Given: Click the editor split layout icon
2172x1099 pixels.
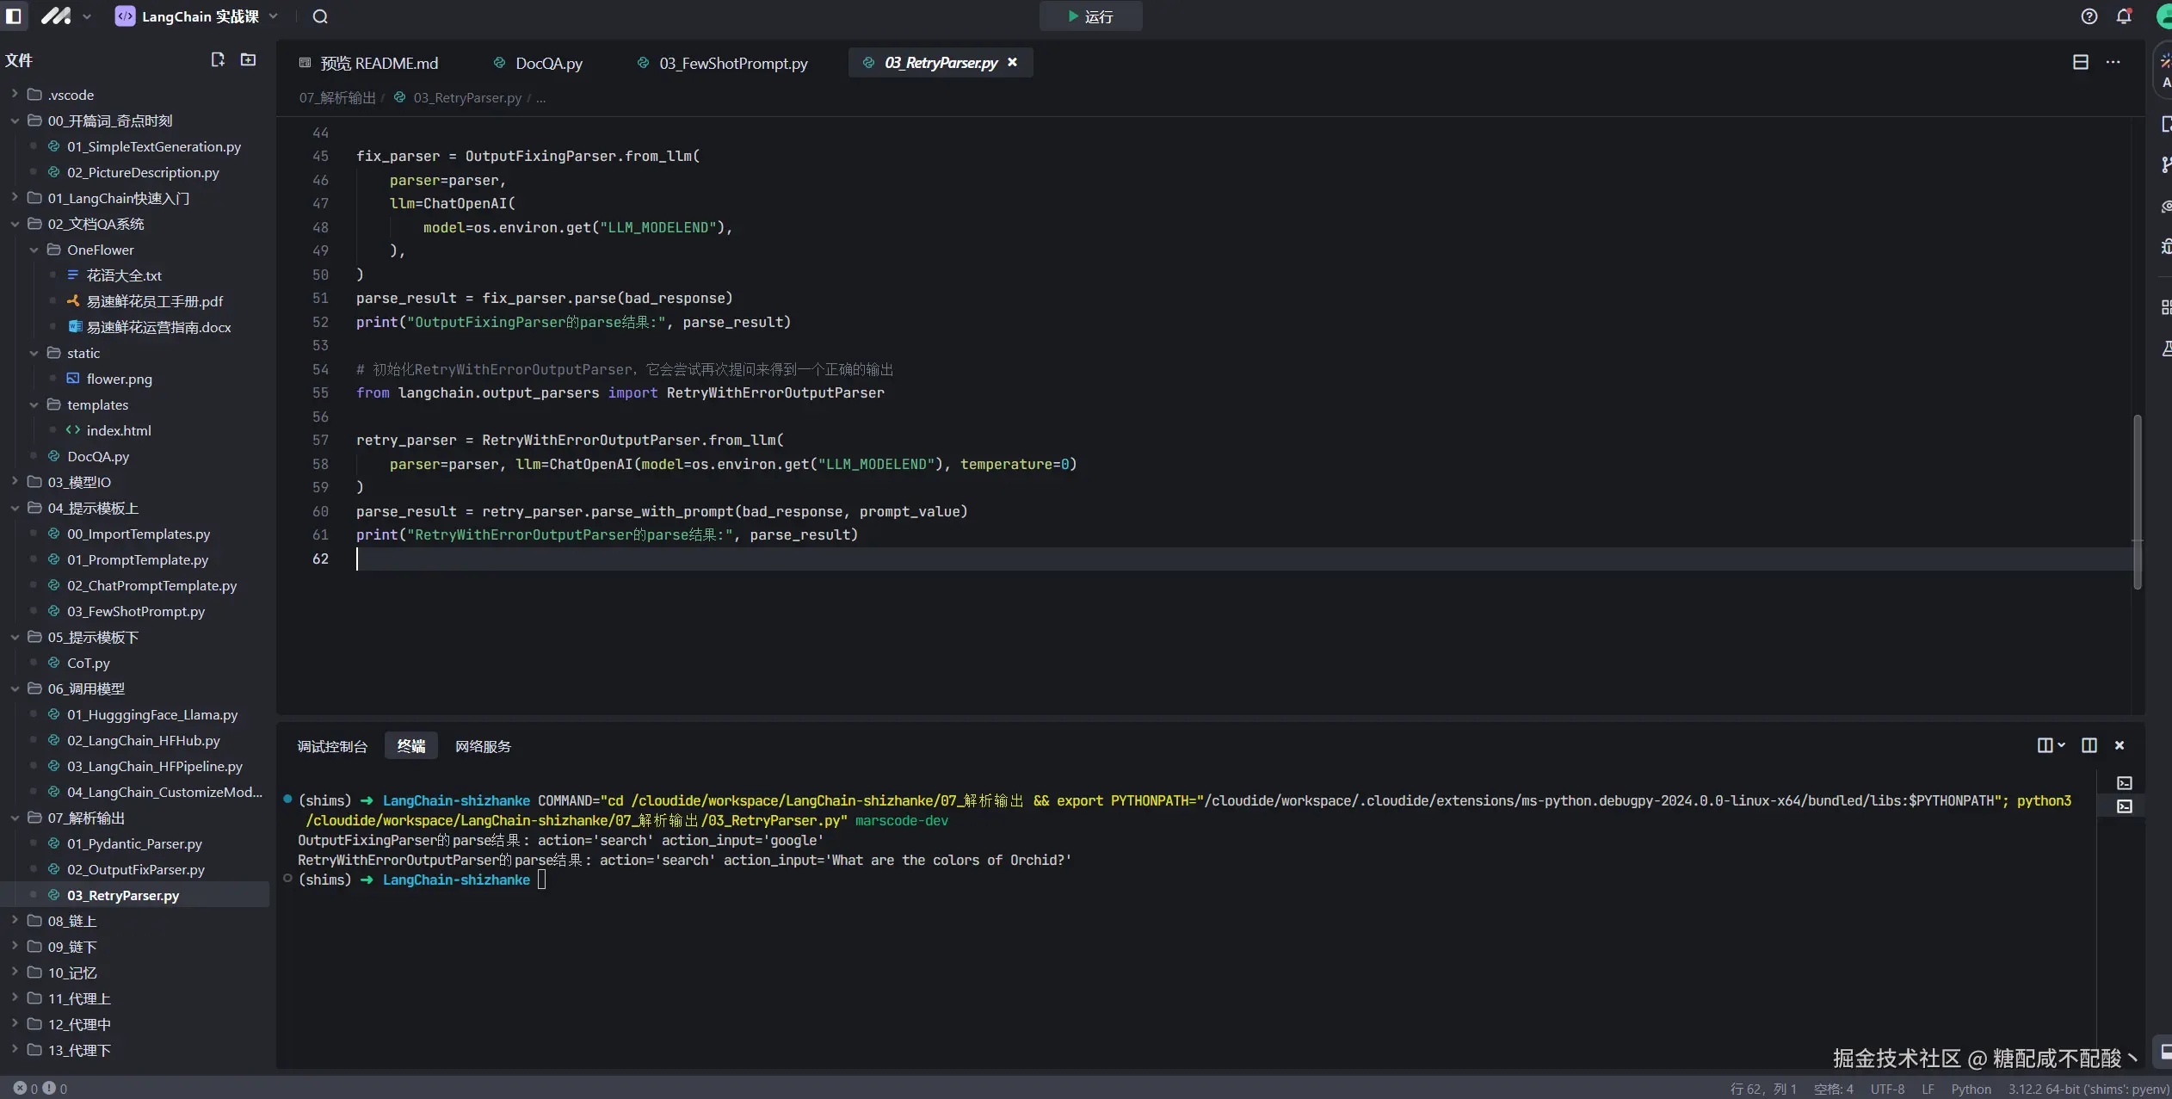Looking at the screenshot, I should coord(2081,62).
